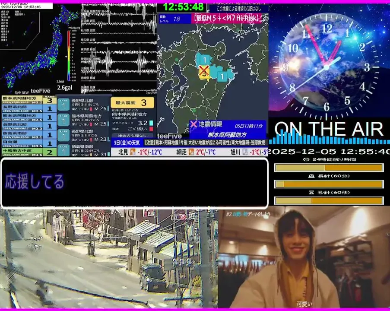Click the yellow 最大震度 3 banner

(x=132, y=102)
